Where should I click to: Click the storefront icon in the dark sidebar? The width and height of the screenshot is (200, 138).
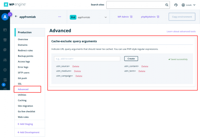coord(5,40)
